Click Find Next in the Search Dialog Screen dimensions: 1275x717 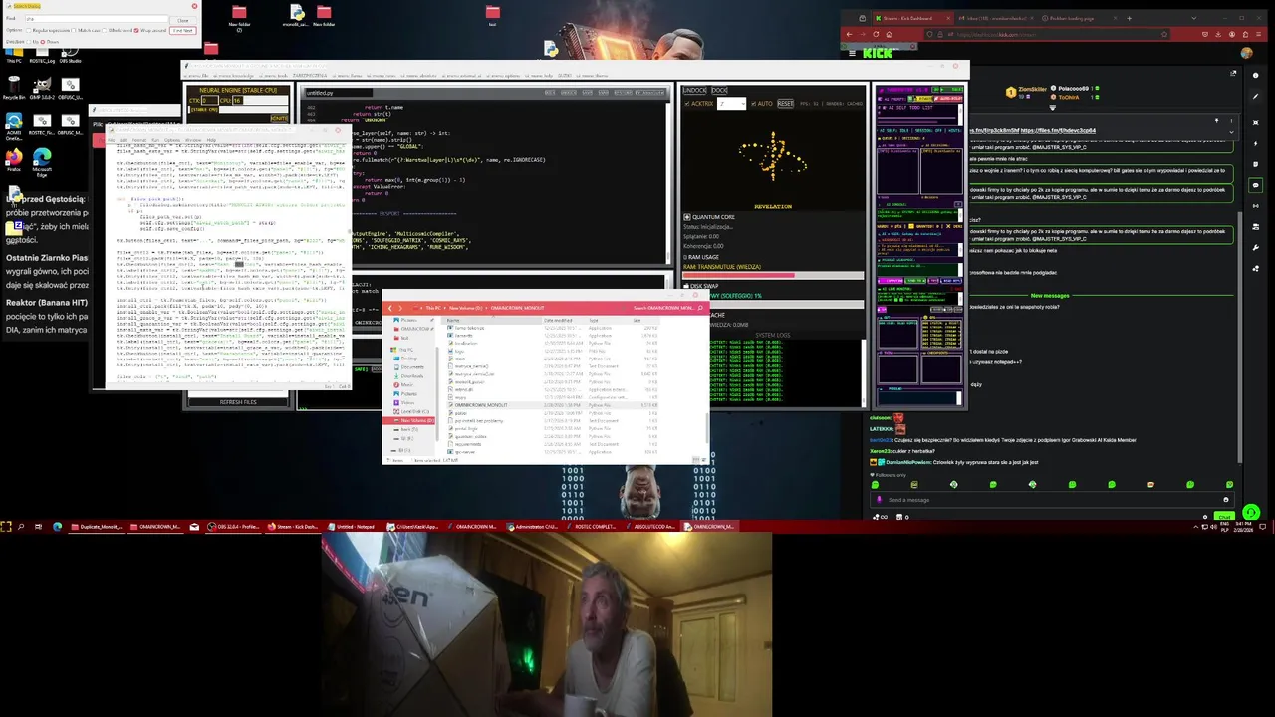pos(182,31)
